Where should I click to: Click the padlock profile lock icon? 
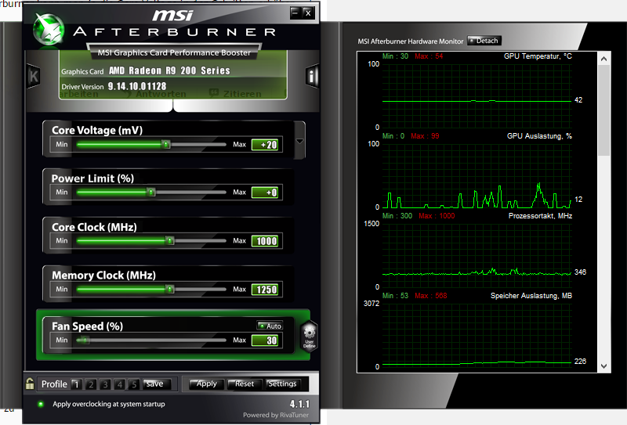click(x=30, y=384)
